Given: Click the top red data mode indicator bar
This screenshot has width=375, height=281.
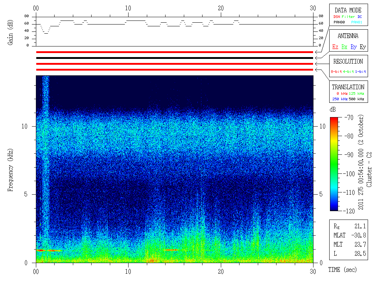Looking at the screenshot, I should 175,52.
